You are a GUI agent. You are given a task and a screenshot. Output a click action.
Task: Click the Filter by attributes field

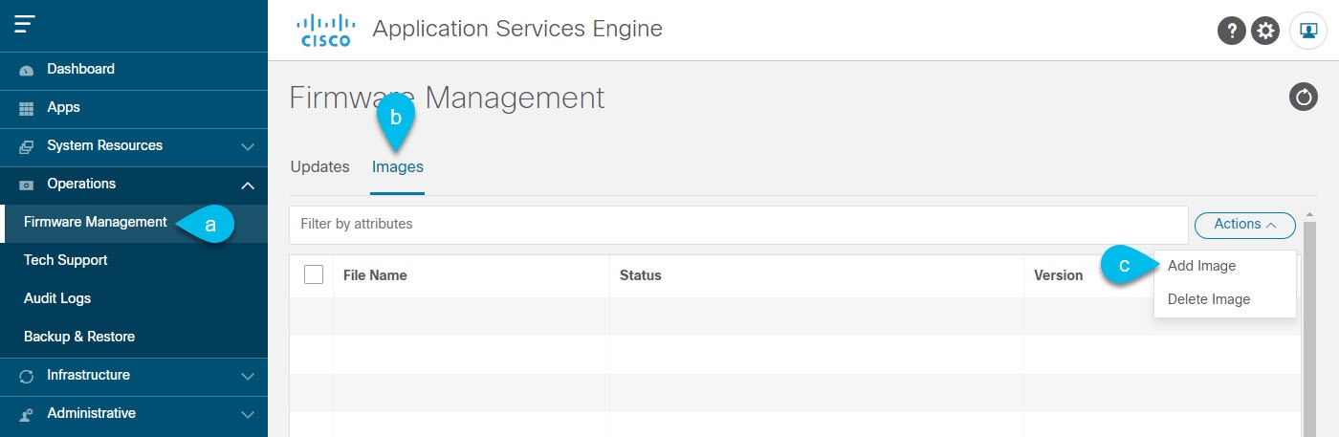[738, 225]
